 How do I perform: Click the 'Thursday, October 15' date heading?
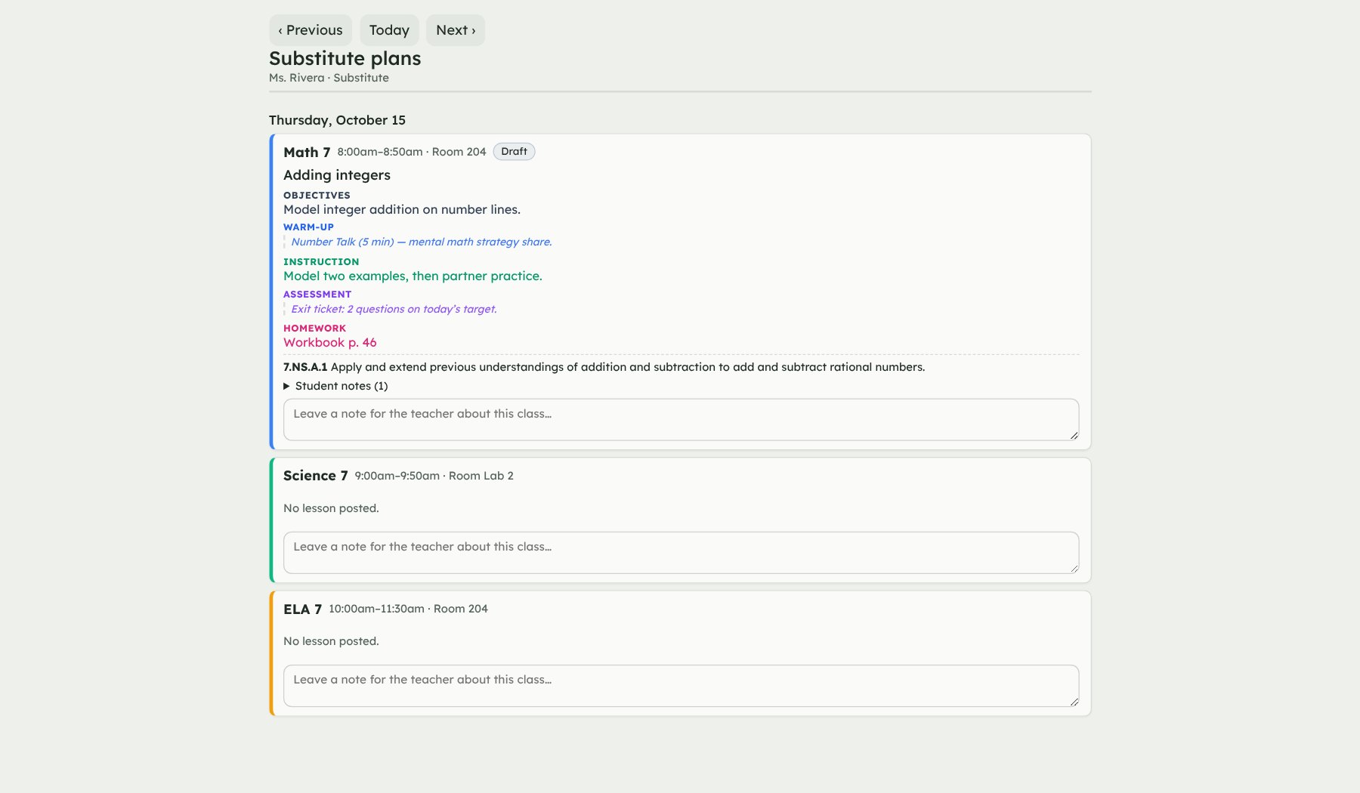337,120
